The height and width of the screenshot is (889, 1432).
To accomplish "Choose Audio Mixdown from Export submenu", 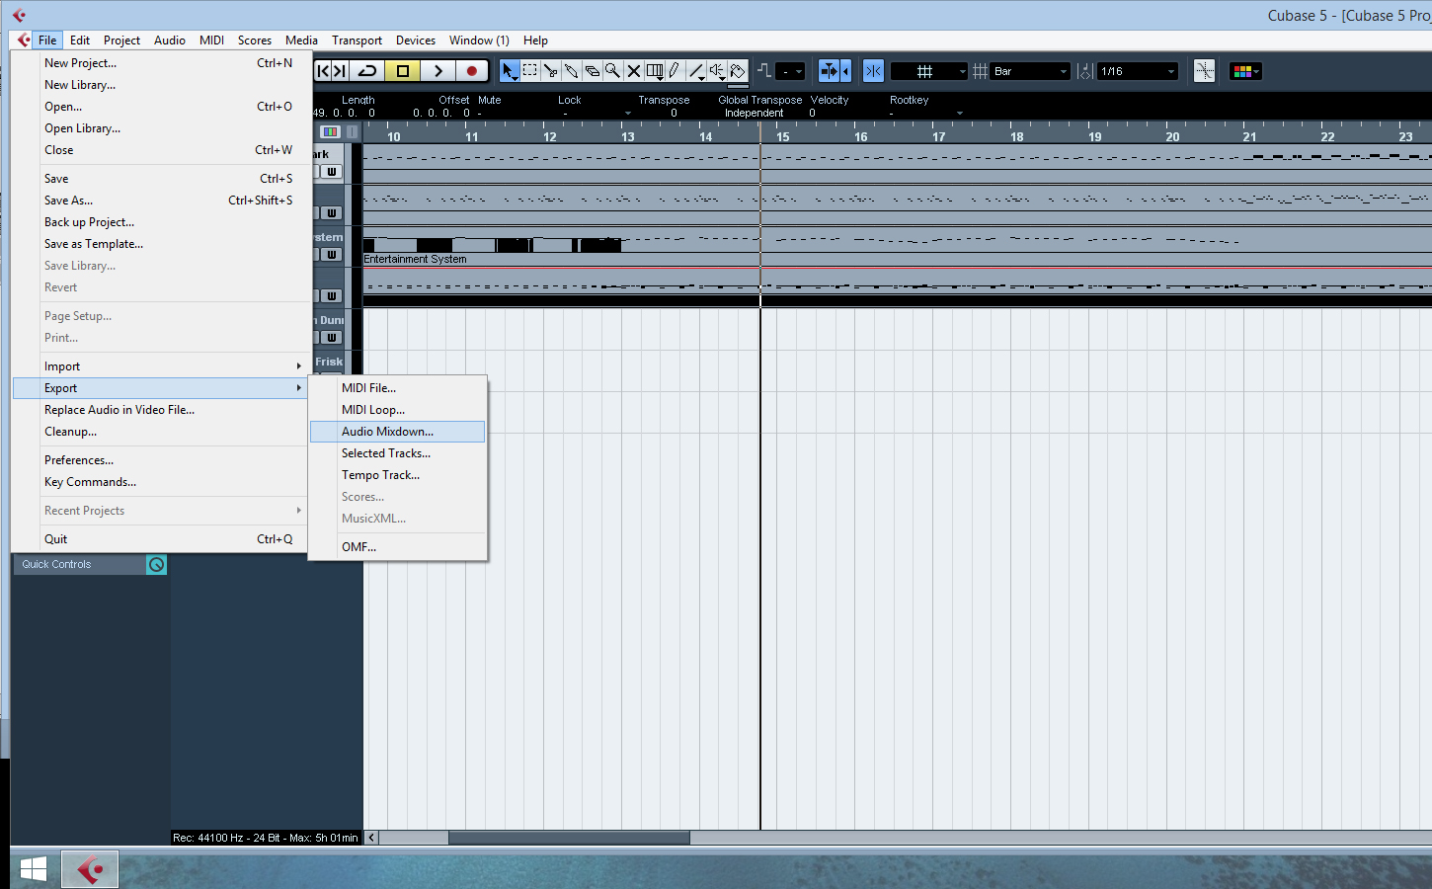I will pos(397,432).
